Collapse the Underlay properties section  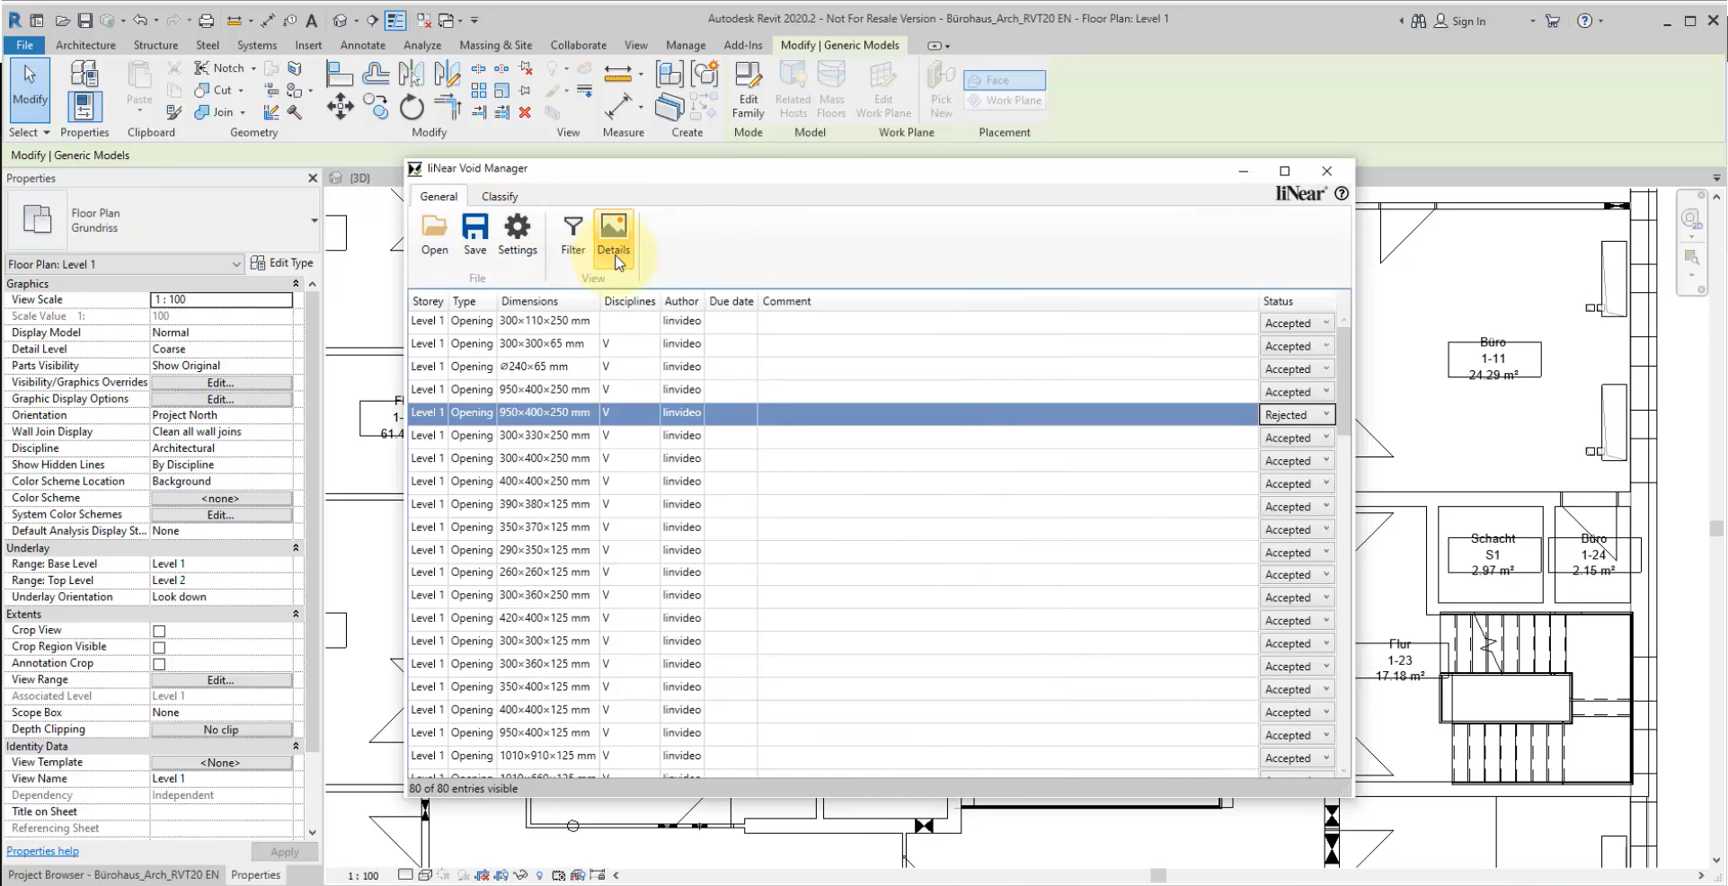pyautogui.click(x=296, y=547)
